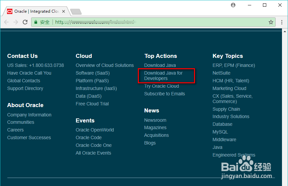Open NetSuite link

tap(221, 73)
